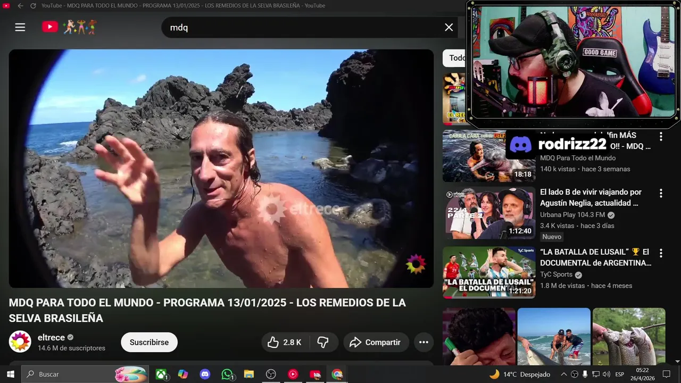Click the Urbana Play thumbnail (1:12:40)
This screenshot has width=681, height=383.
click(489, 213)
